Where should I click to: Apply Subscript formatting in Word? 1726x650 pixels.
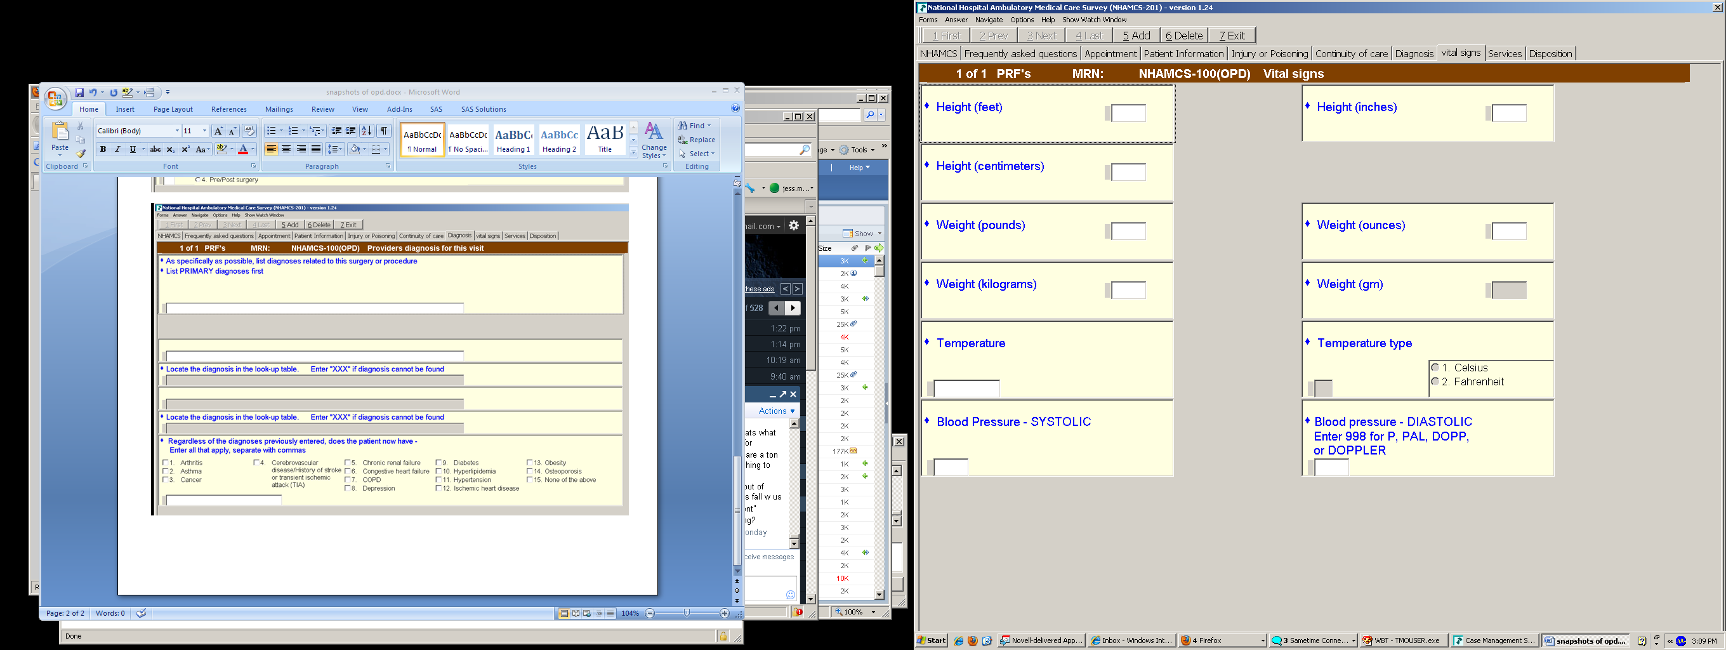point(171,149)
